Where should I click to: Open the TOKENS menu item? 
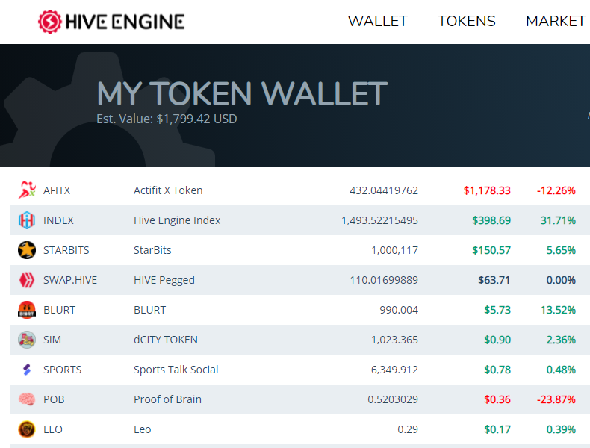click(x=467, y=22)
